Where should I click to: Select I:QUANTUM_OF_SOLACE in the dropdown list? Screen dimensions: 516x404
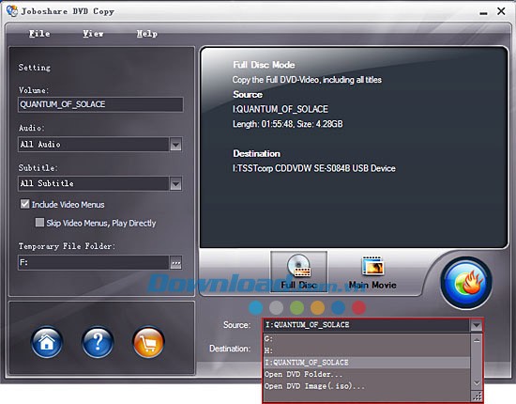(x=367, y=362)
